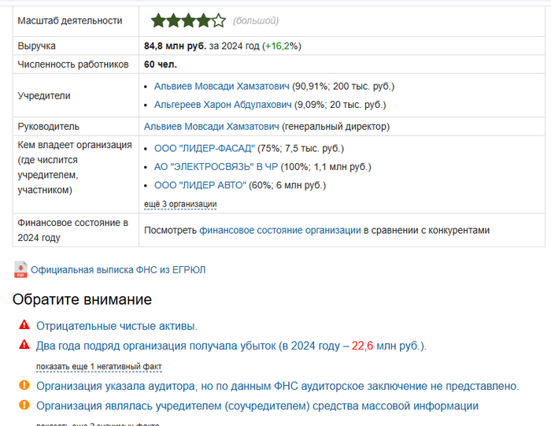Click orange exclamation icon beside auditor notice
The image size is (551, 426).
[24, 386]
